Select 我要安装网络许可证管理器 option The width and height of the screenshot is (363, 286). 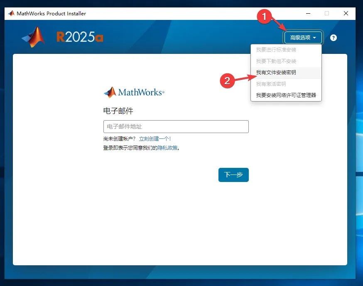tap(286, 95)
